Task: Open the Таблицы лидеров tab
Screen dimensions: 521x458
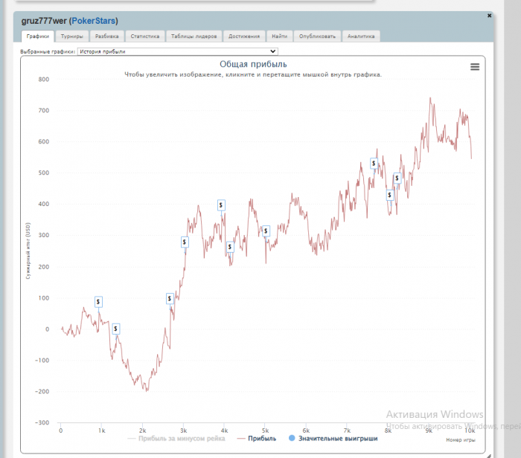Action: coord(194,36)
